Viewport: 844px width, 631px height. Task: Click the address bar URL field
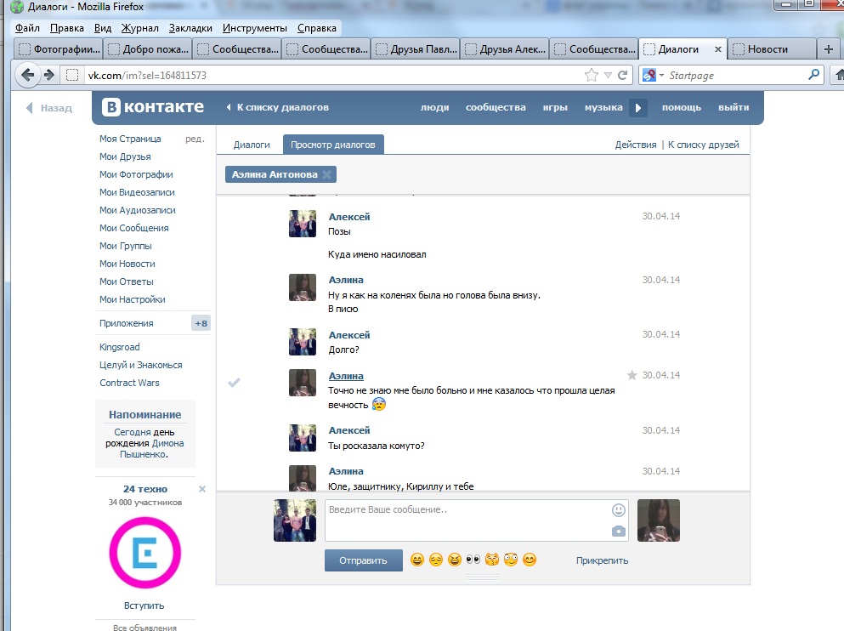pos(334,76)
